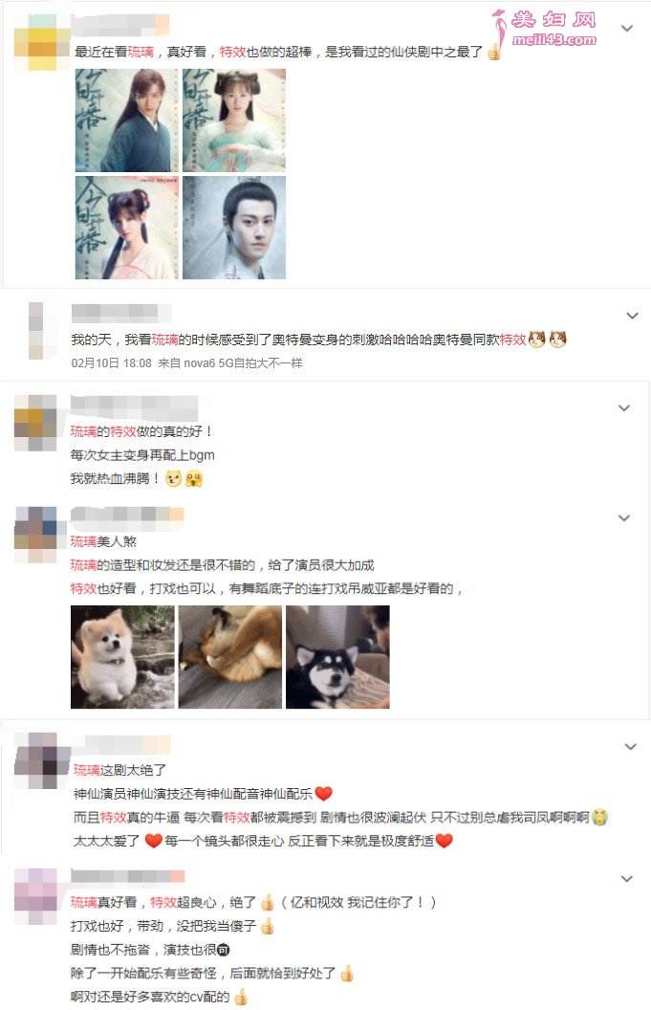Open the second post's chevron dropdown
Image resolution: width=651 pixels, height=1010 pixels.
[x=632, y=316]
